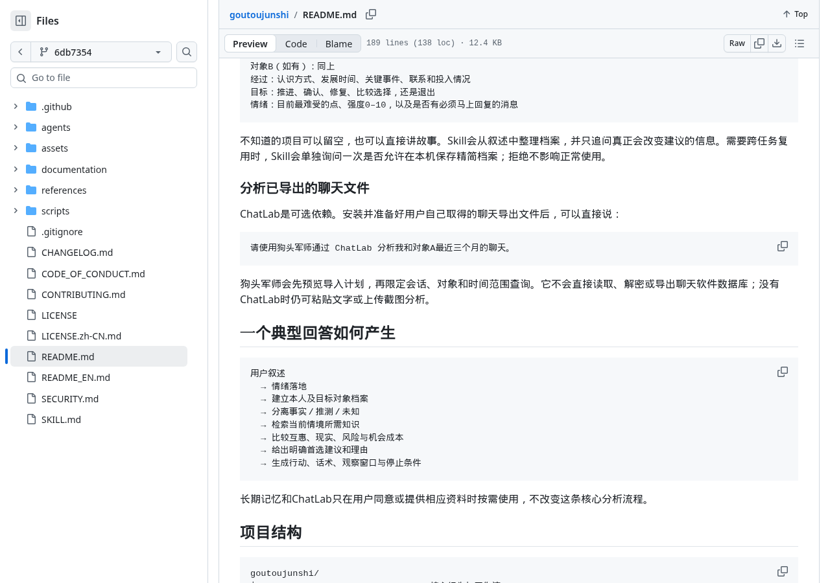Collapse the Files side panel icon
This screenshot has height=583, width=830.
[21, 21]
